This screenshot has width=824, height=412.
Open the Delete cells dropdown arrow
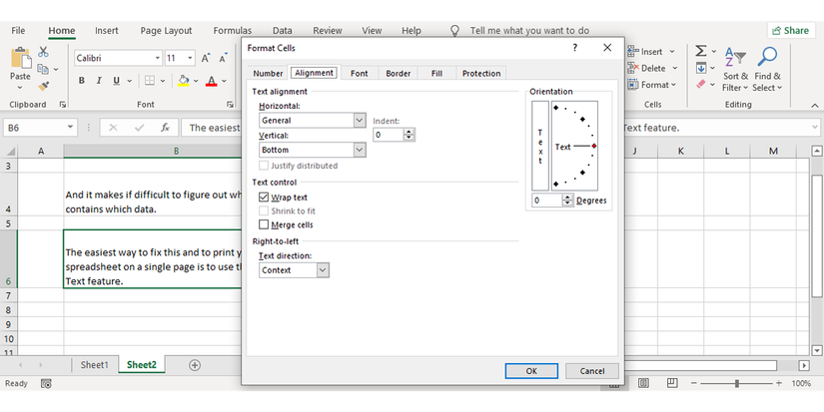point(675,68)
